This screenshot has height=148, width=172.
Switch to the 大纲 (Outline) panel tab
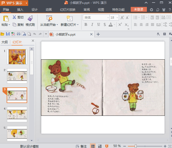tap(4, 42)
